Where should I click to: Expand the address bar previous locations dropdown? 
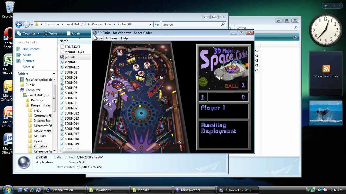tap(150, 24)
